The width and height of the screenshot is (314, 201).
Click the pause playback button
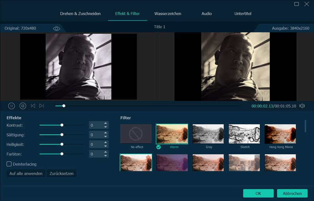[x=12, y=106]
